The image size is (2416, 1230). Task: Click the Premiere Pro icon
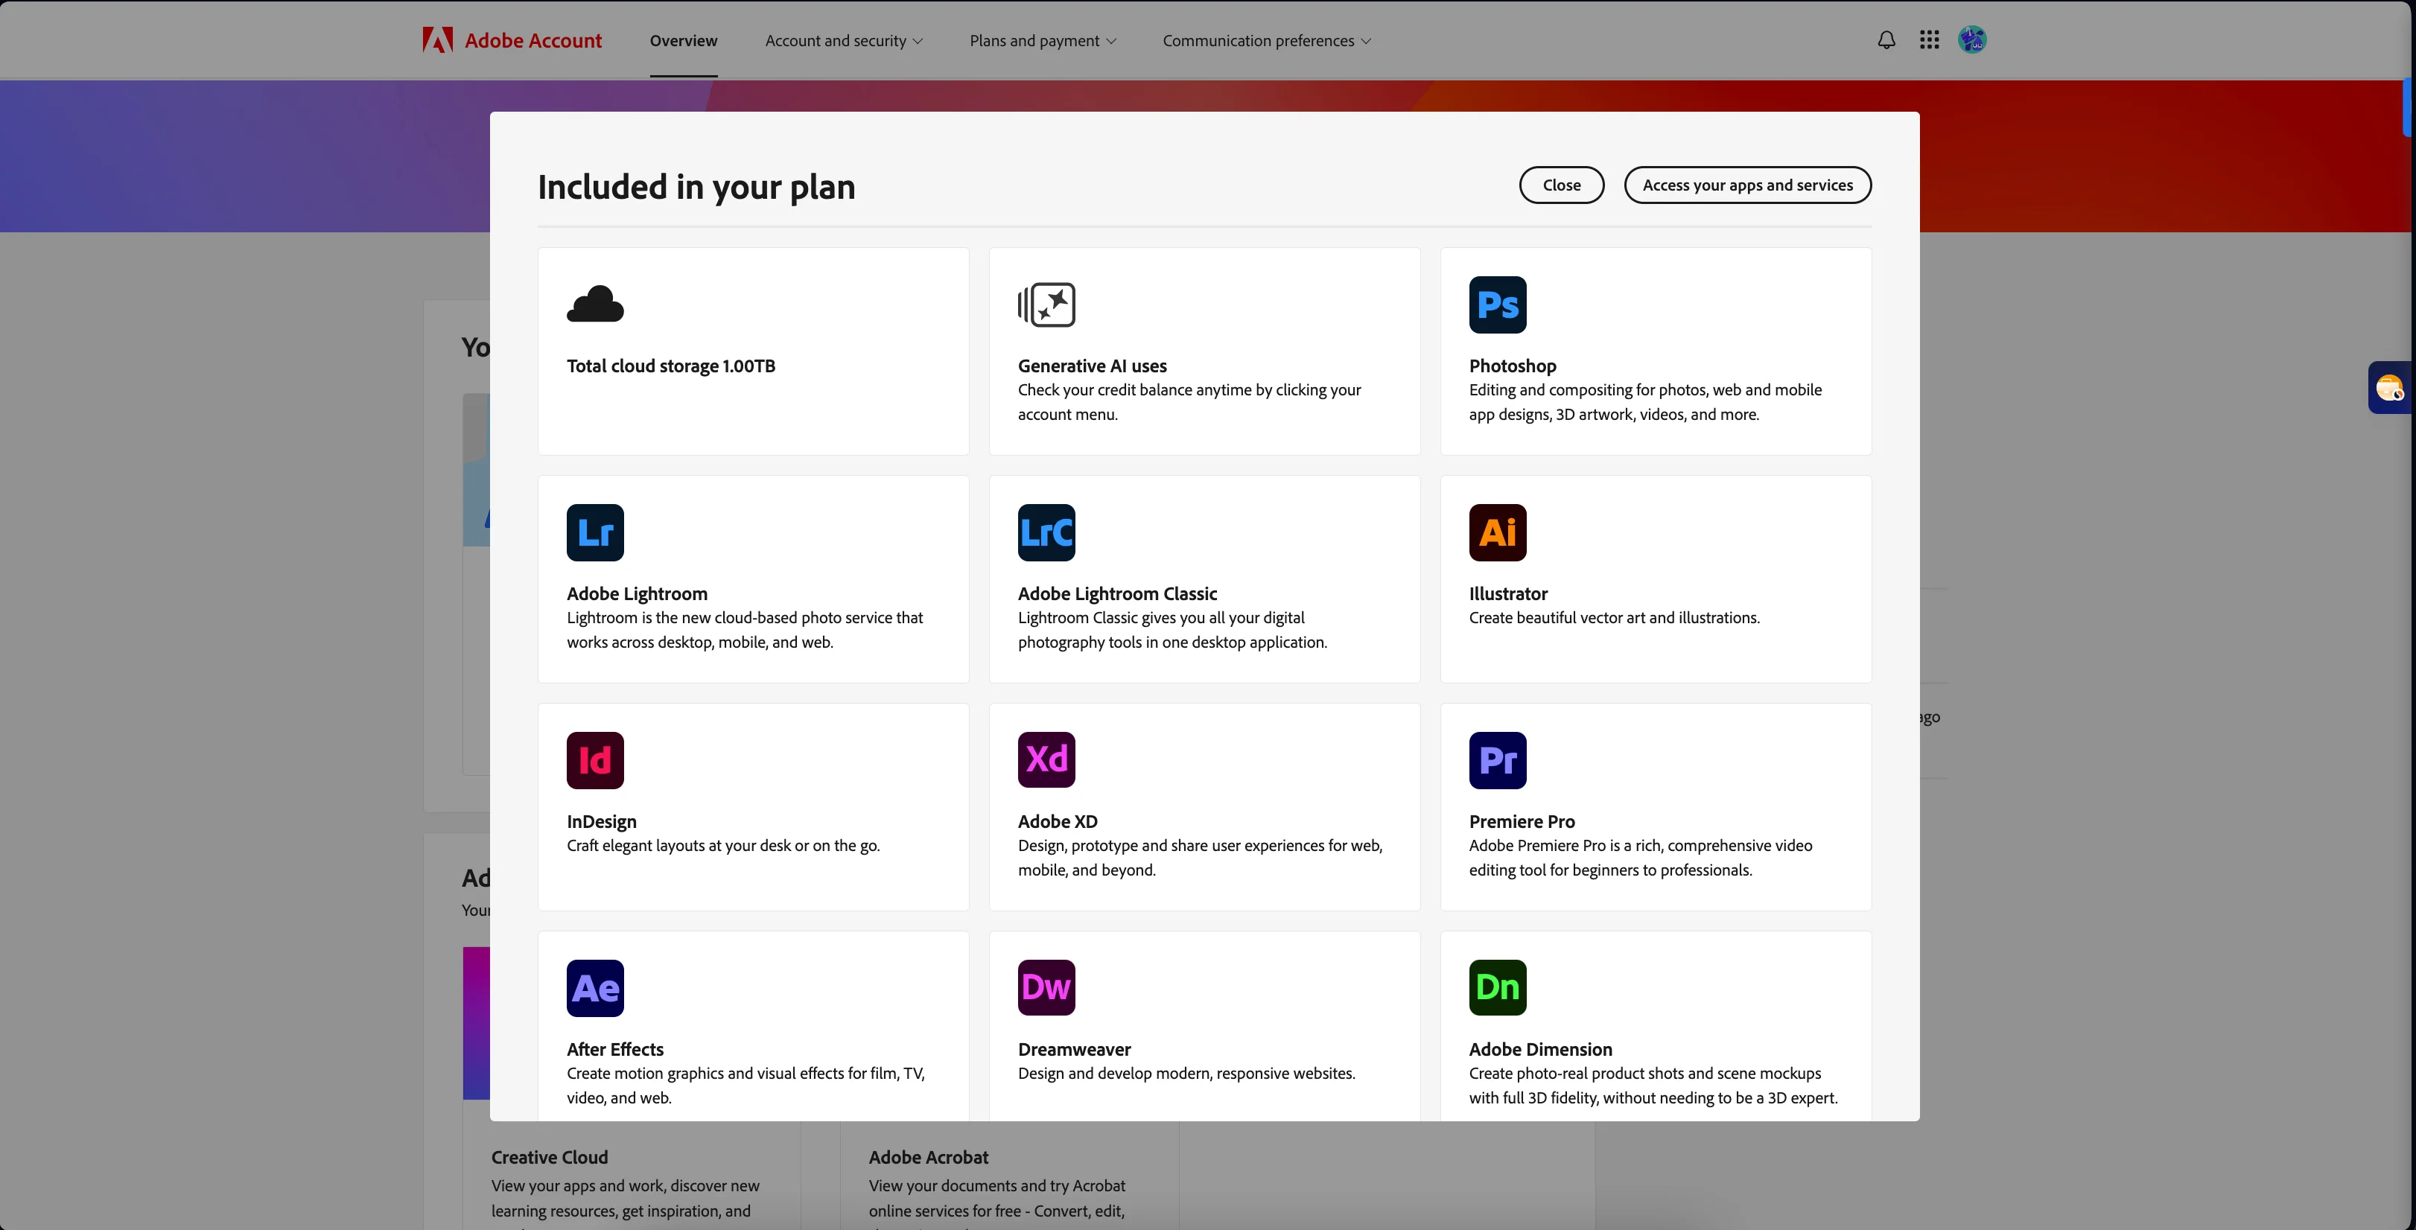[1497, 759]
